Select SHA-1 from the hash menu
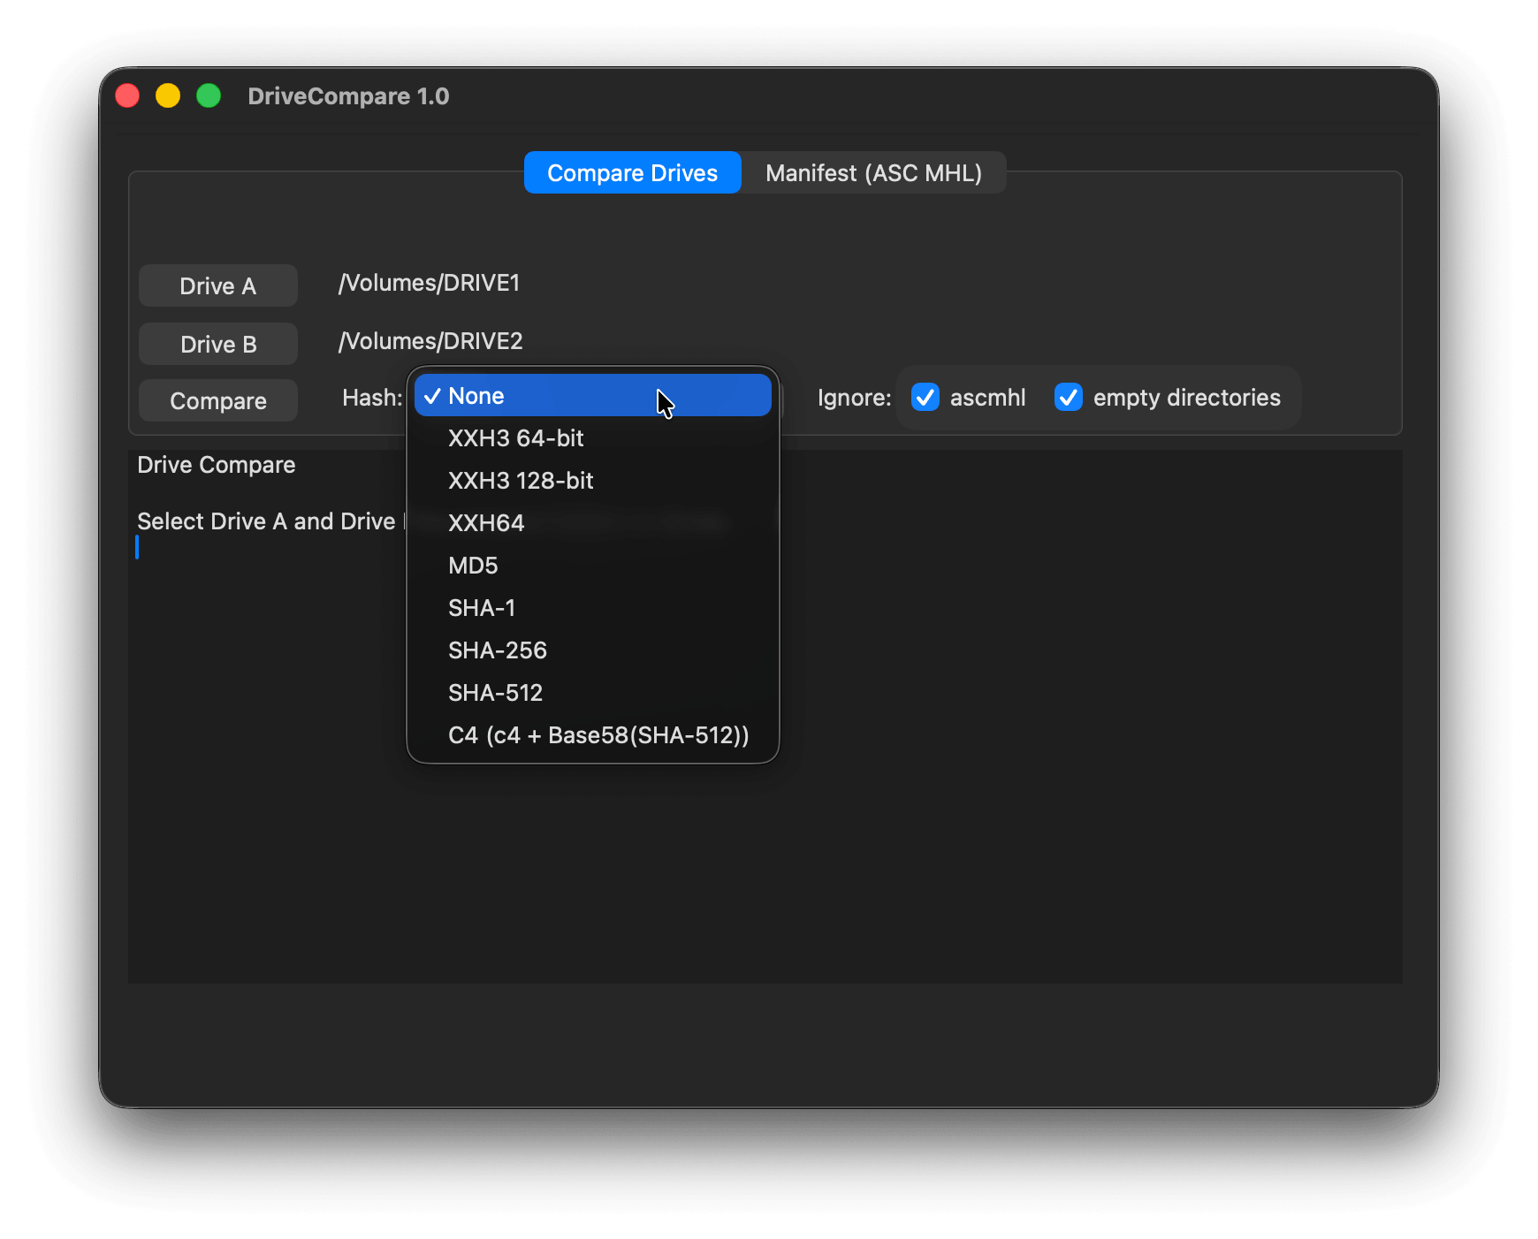The width and height of the screenshot is (1538, 1239). coord(592,608)
